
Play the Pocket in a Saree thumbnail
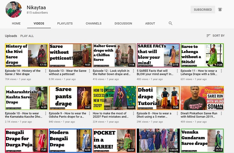point(114,140)
